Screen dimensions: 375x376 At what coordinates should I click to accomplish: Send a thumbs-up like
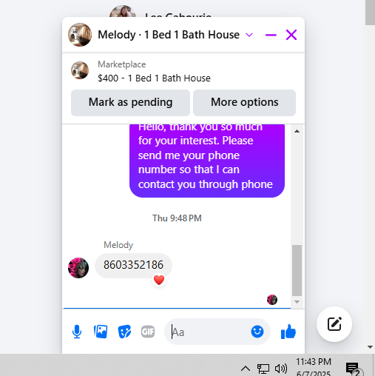[288, 332]
